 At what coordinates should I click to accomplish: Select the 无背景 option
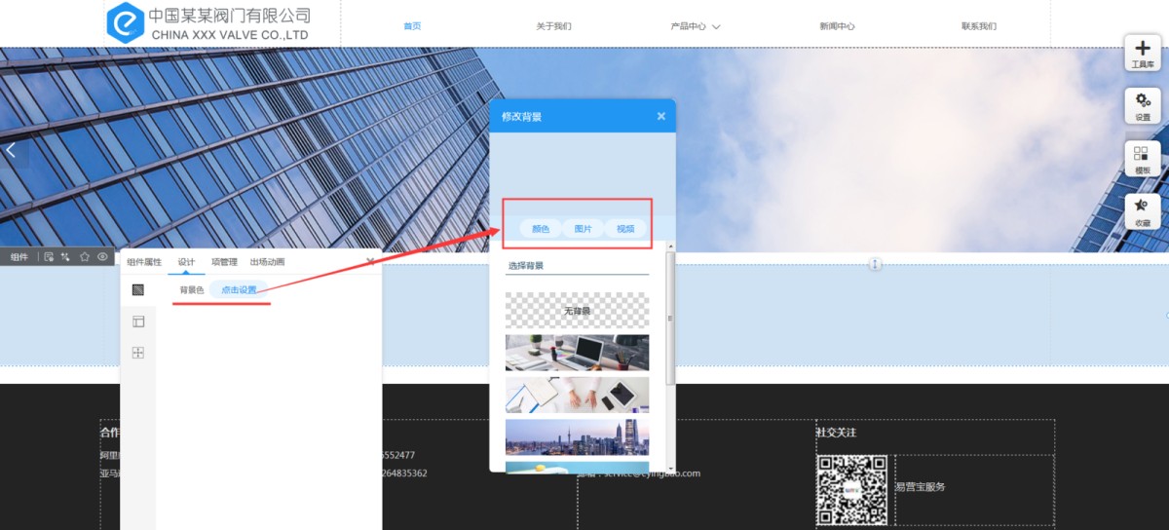point(578,311)
